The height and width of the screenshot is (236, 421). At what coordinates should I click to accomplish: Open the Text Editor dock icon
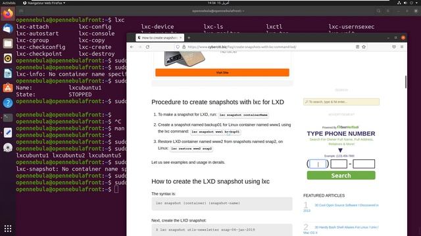pyautogui.click(x=8, y=132)
